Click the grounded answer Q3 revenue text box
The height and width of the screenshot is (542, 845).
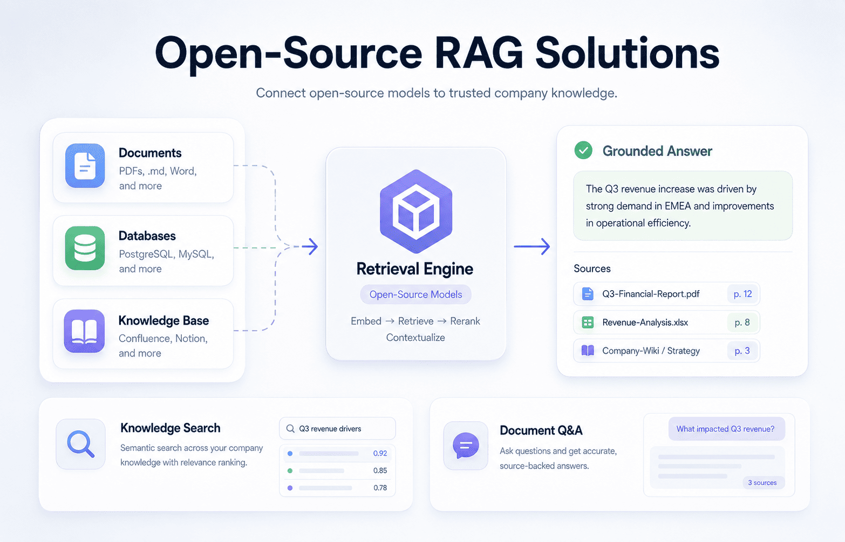683,205
